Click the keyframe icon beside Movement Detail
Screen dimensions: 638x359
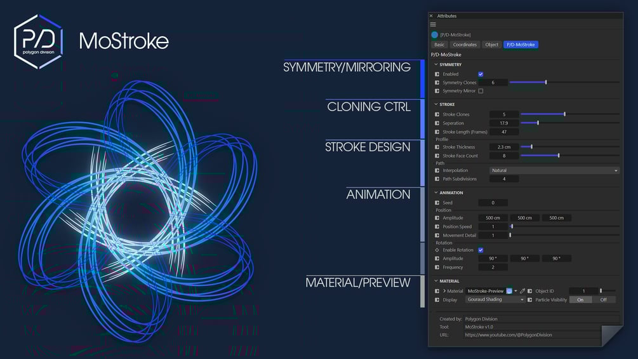click(437, 235)
